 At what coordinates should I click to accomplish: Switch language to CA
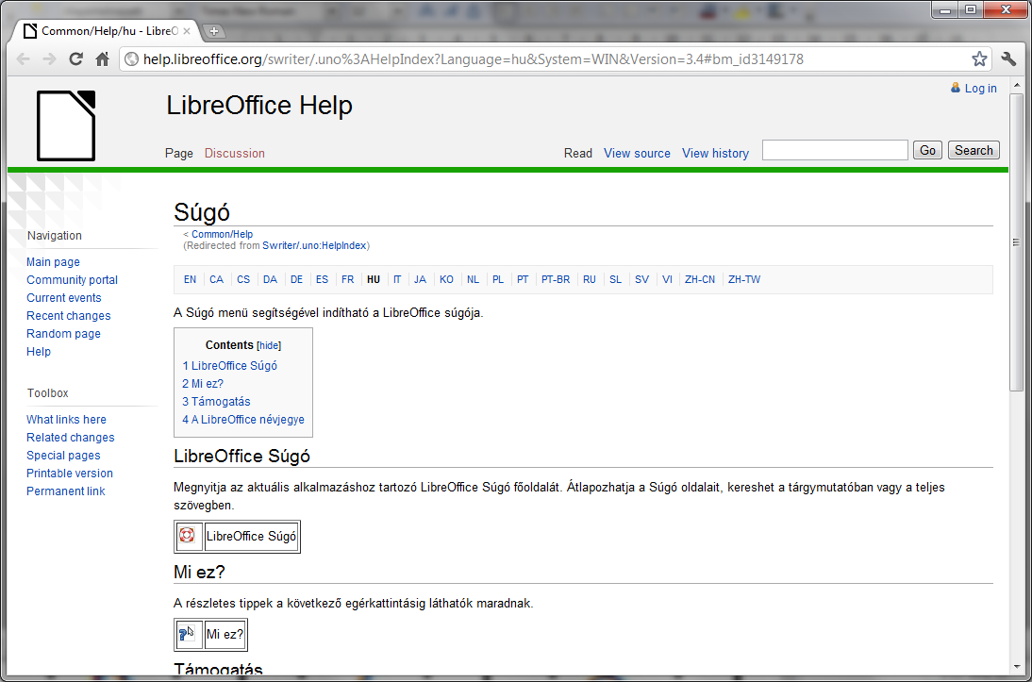pos(217,280)
